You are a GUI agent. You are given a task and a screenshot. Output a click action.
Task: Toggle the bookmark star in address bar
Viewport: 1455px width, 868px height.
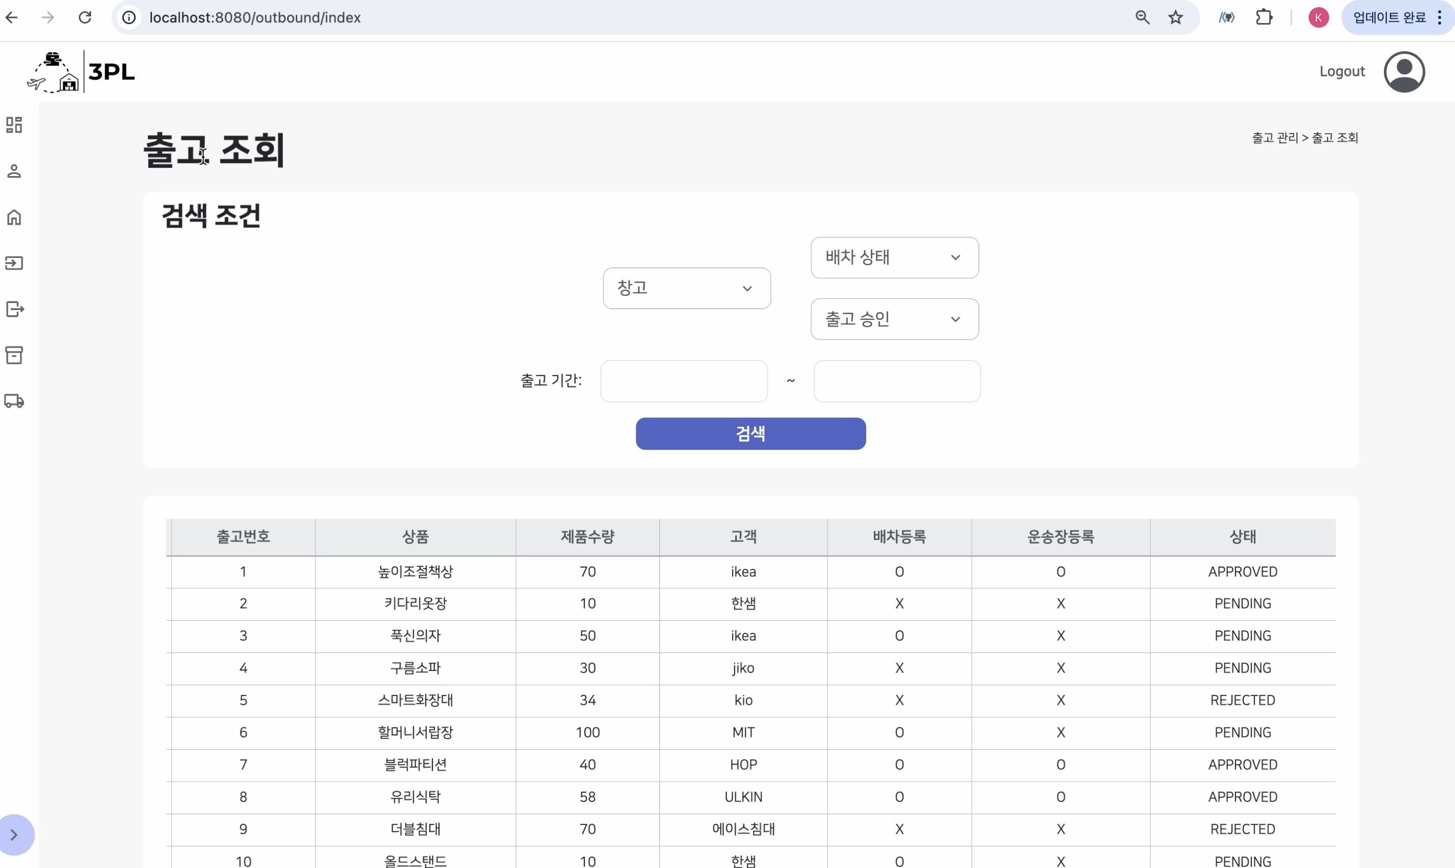pos(1175,17)
